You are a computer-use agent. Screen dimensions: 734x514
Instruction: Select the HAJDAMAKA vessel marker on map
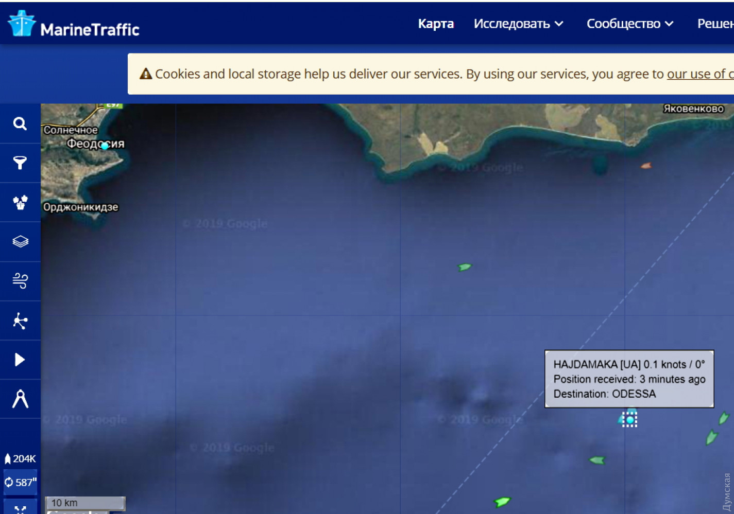(x=629, y=419)
